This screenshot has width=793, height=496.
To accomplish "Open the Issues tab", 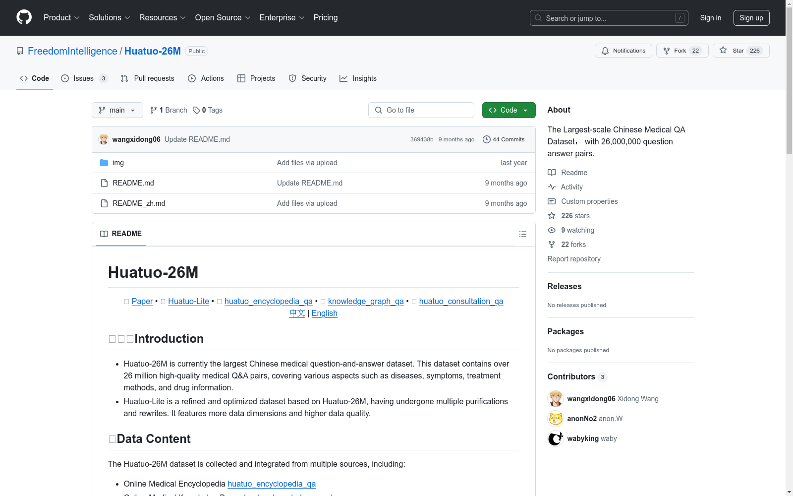I will click(x=84, y=78).
